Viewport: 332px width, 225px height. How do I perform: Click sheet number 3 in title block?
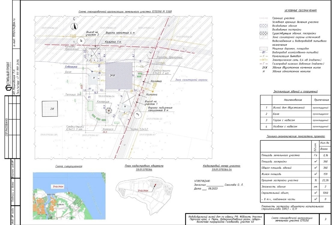click(325, 219)
